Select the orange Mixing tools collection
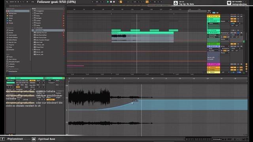The width and height of the screenshot is (253, 142). pyautogui.click(x=12, y=13)
